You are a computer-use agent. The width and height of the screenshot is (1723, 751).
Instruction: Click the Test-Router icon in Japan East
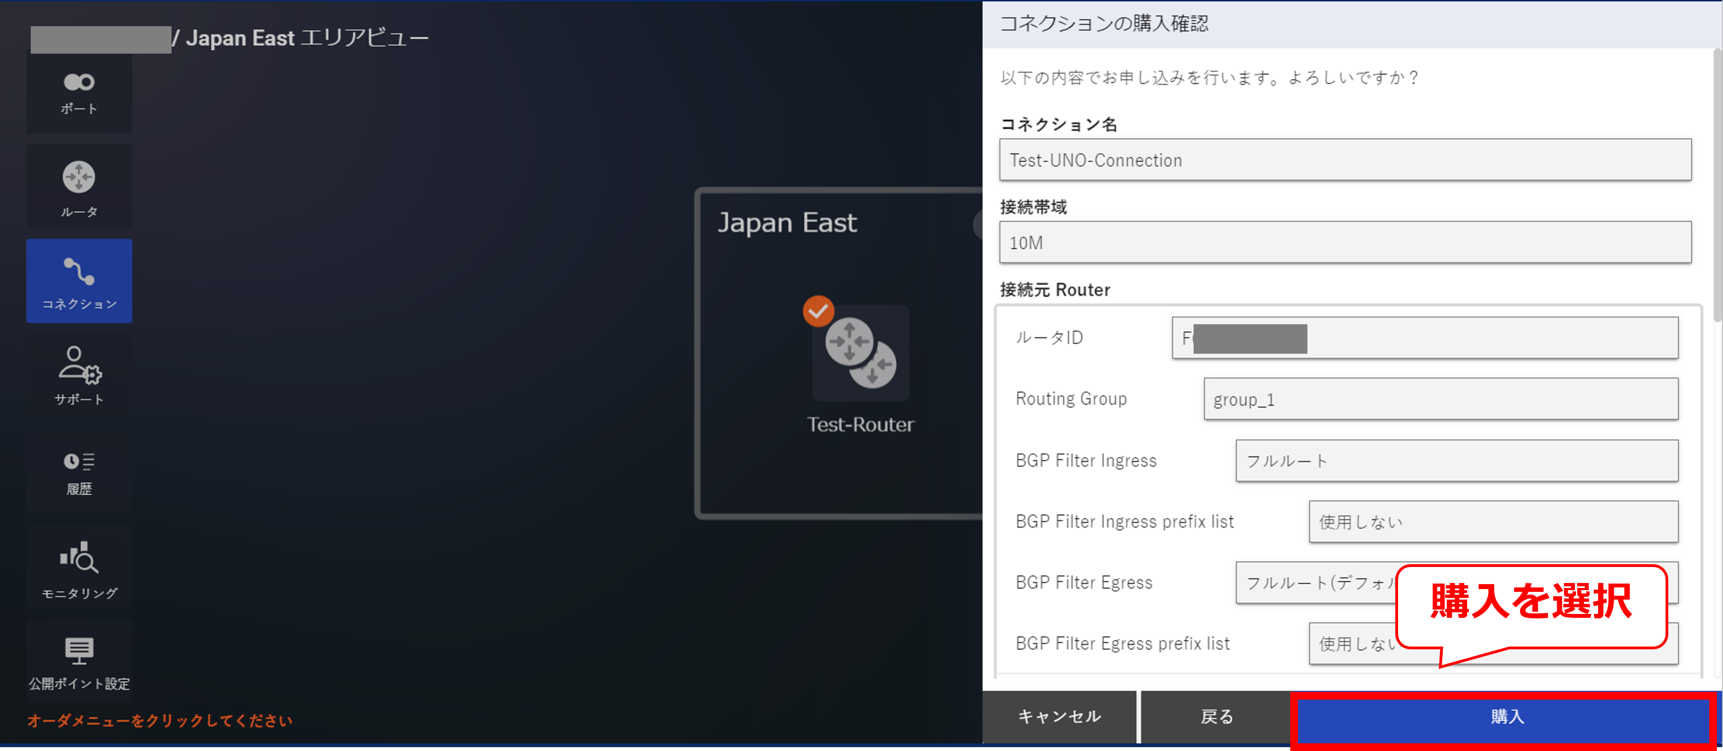[860, 354]
